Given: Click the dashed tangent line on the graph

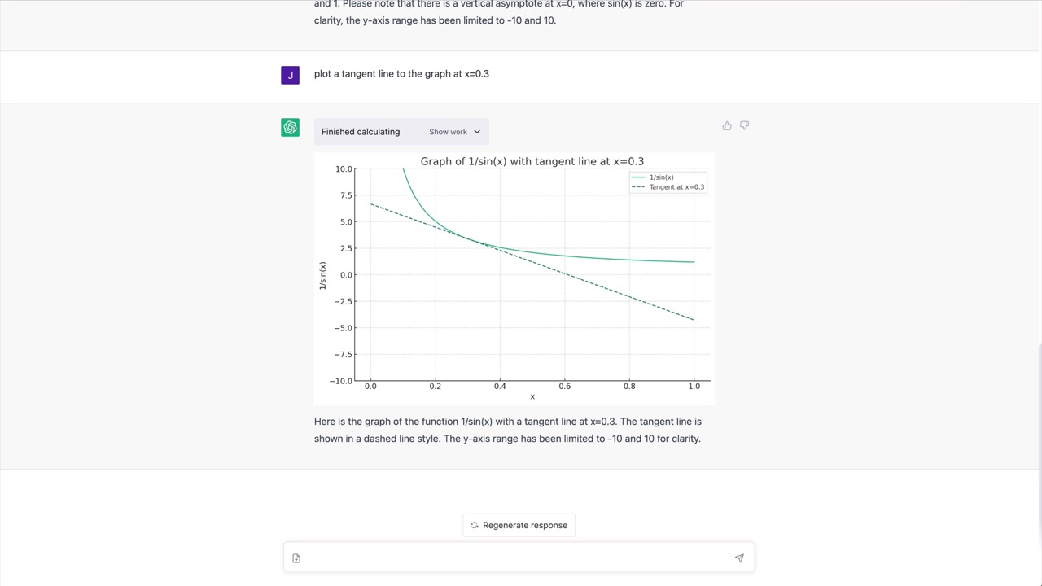Looking at the screenshot, I should coord(611,287).
